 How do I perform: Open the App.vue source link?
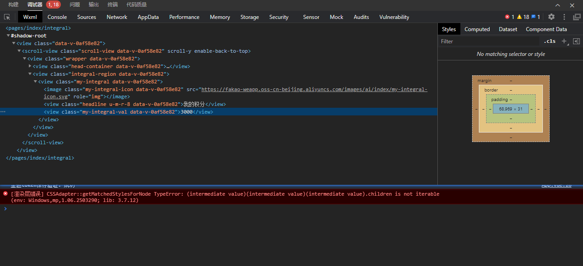556,186
